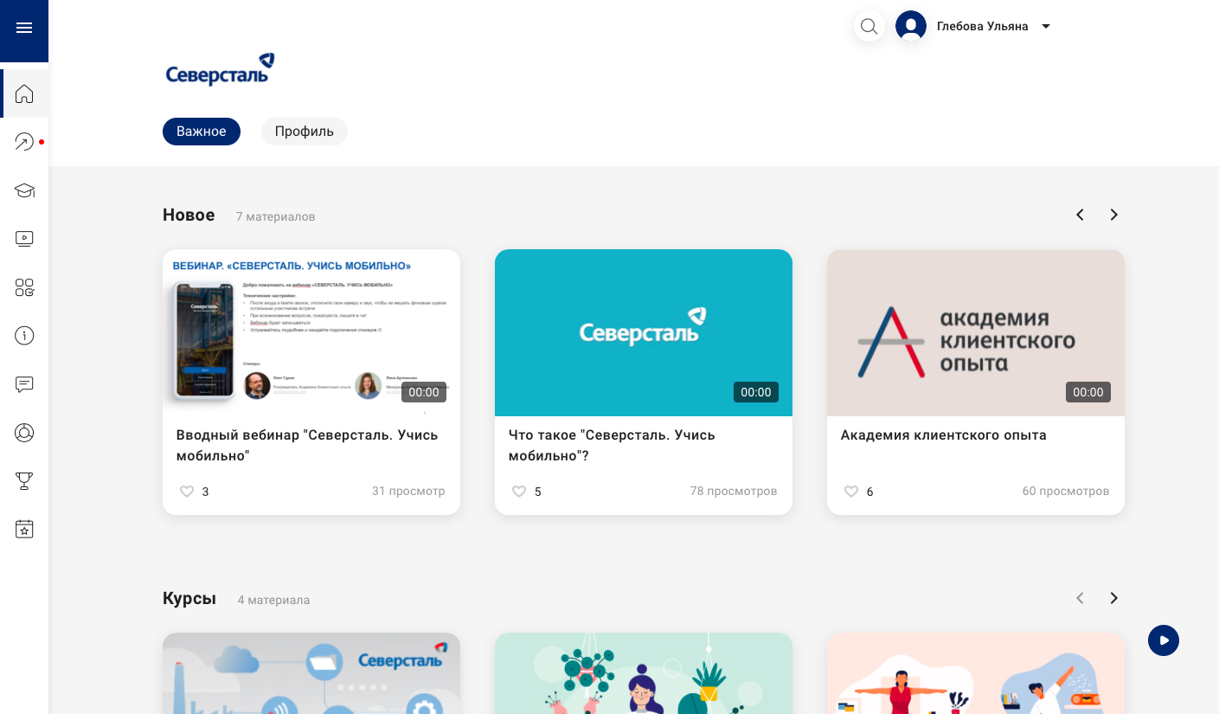1219x714 pixels.
Task: Like the "Академия клиентского опыта" card
Action: click(x=851, y=492)
